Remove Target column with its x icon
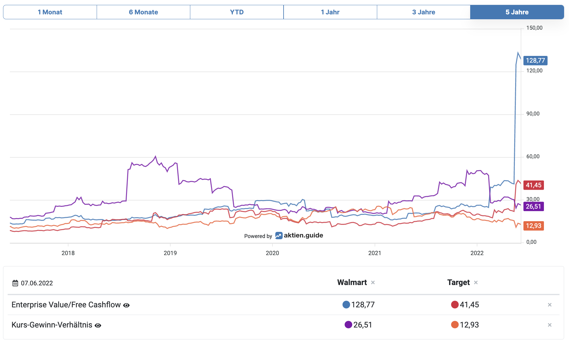This screenshot has height=344, width=569. click(x=476, y=283)
